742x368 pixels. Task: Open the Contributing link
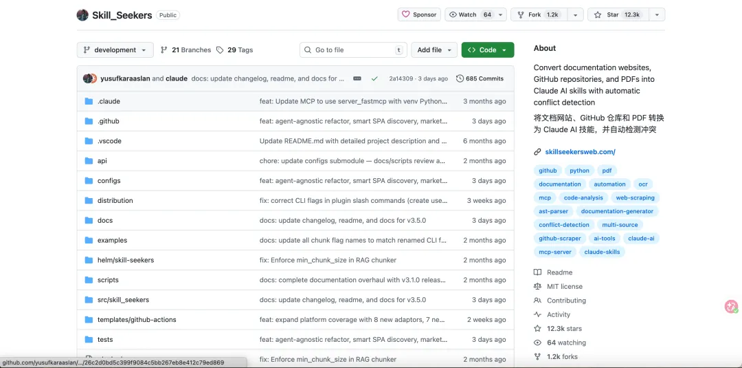pos(560,301)
